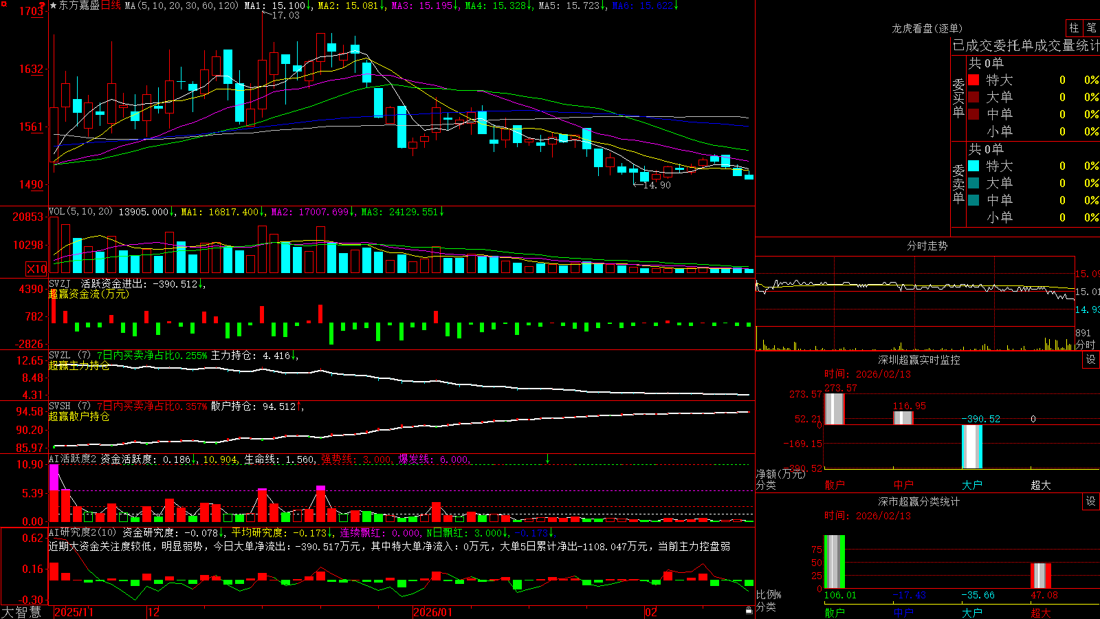This screenshot has width=1100, height=619.
Task: Click the 分时走势 panel title
Action: click(x=927, y=246)
